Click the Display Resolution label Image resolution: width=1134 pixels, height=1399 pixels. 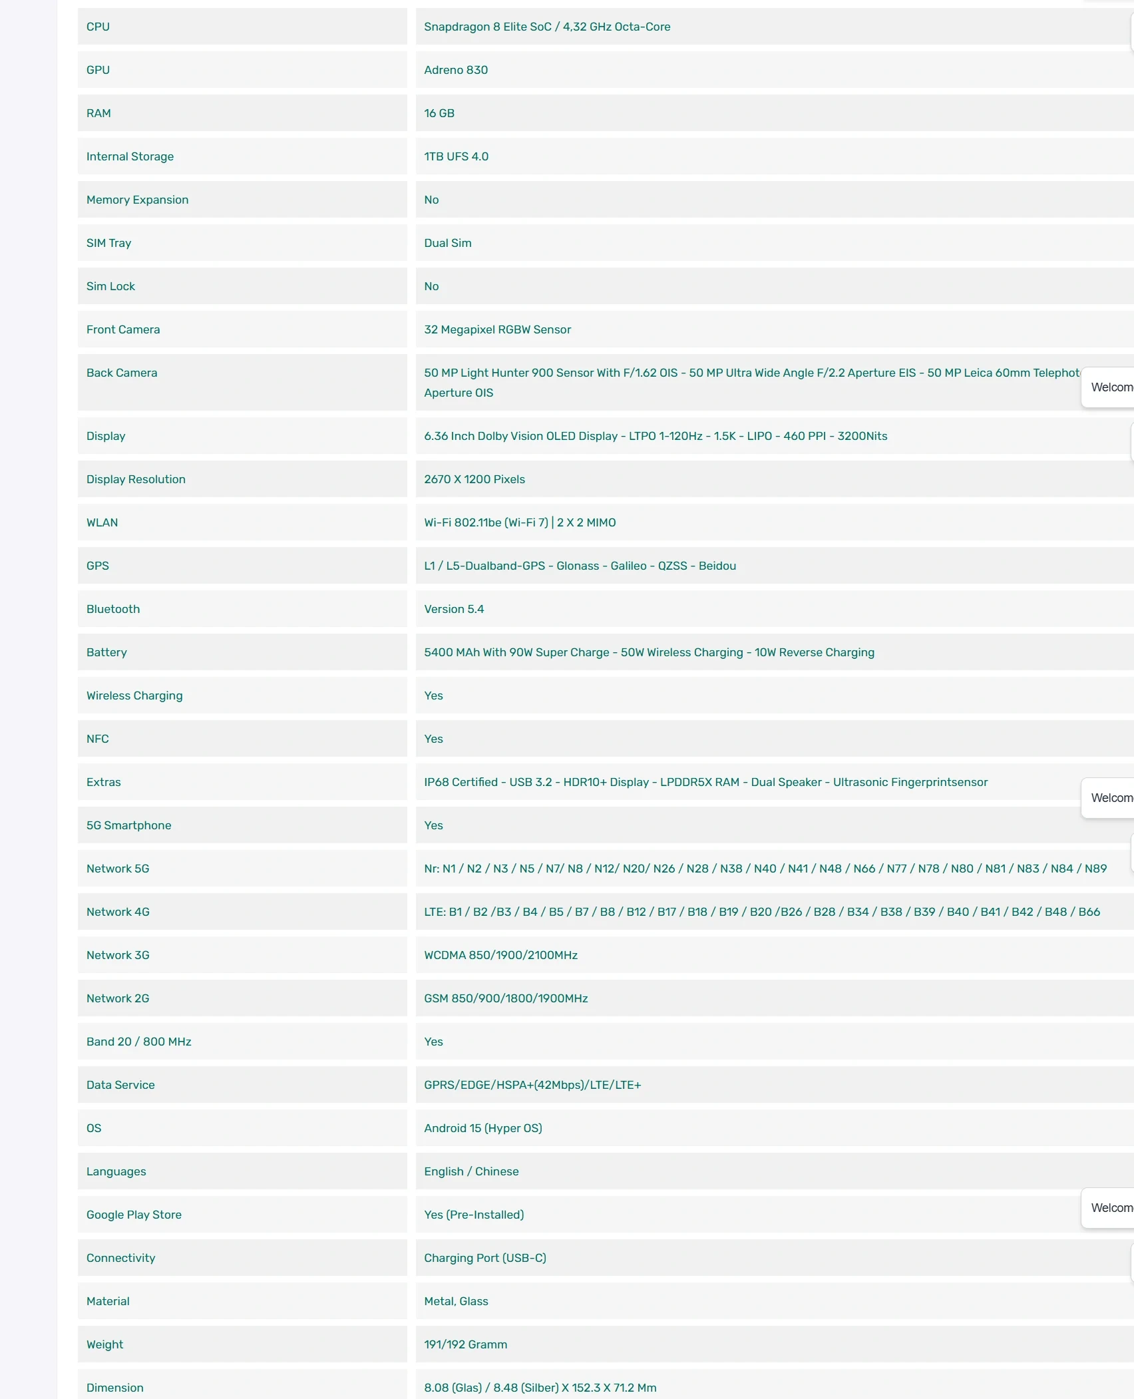[x=136, y=479]
